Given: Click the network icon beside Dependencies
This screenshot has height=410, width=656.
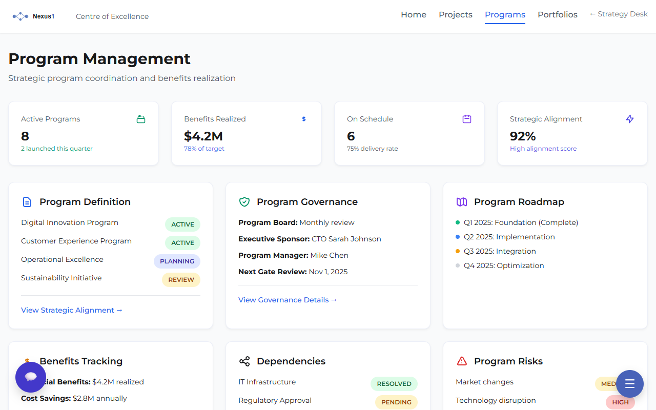Looking at the screenshot, I should pos(244,361).
